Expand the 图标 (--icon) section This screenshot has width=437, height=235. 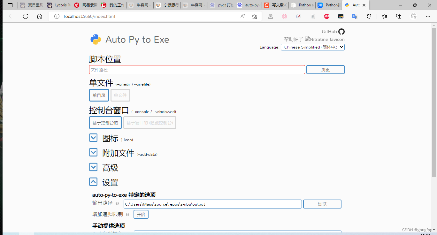pyautogui.click(x=93, y=138)
